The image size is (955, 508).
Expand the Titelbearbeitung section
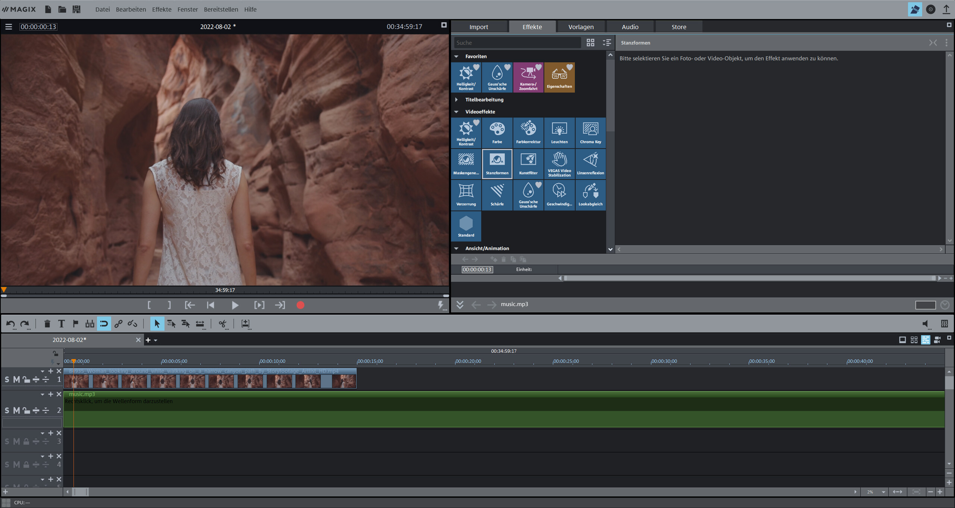(457, 99)
